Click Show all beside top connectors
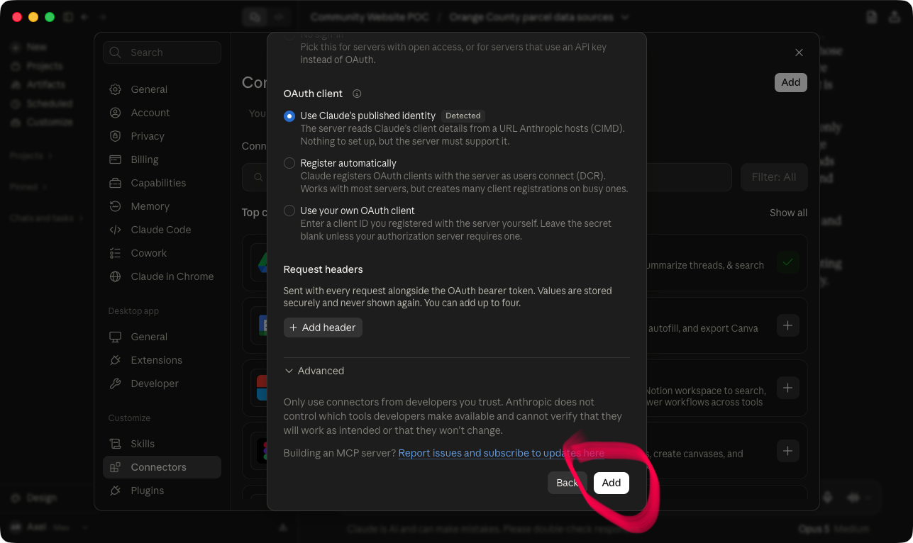This screenshot has height=543, width=913. click(788, 213)
